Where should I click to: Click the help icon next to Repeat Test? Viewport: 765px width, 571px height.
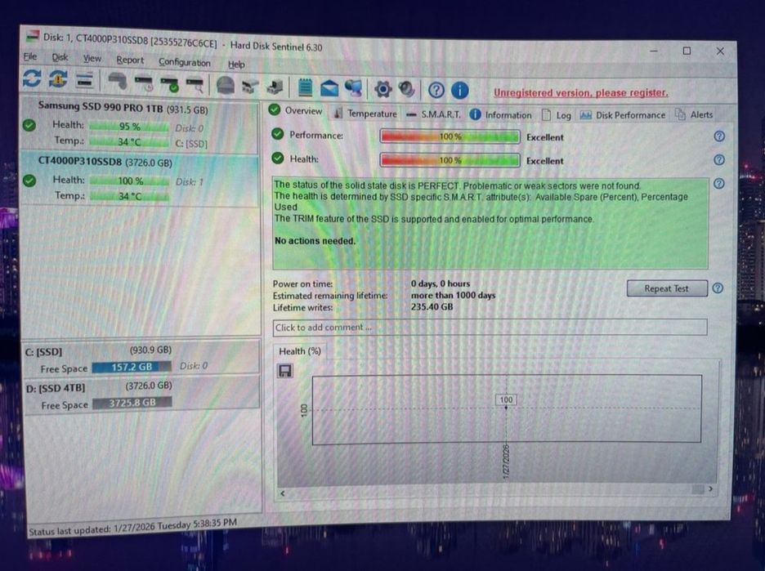point(718,288)
